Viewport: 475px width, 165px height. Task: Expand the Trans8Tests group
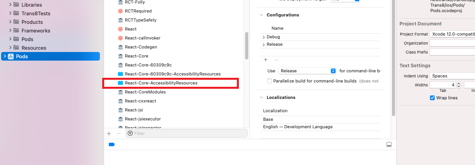(x=10, y=13)
